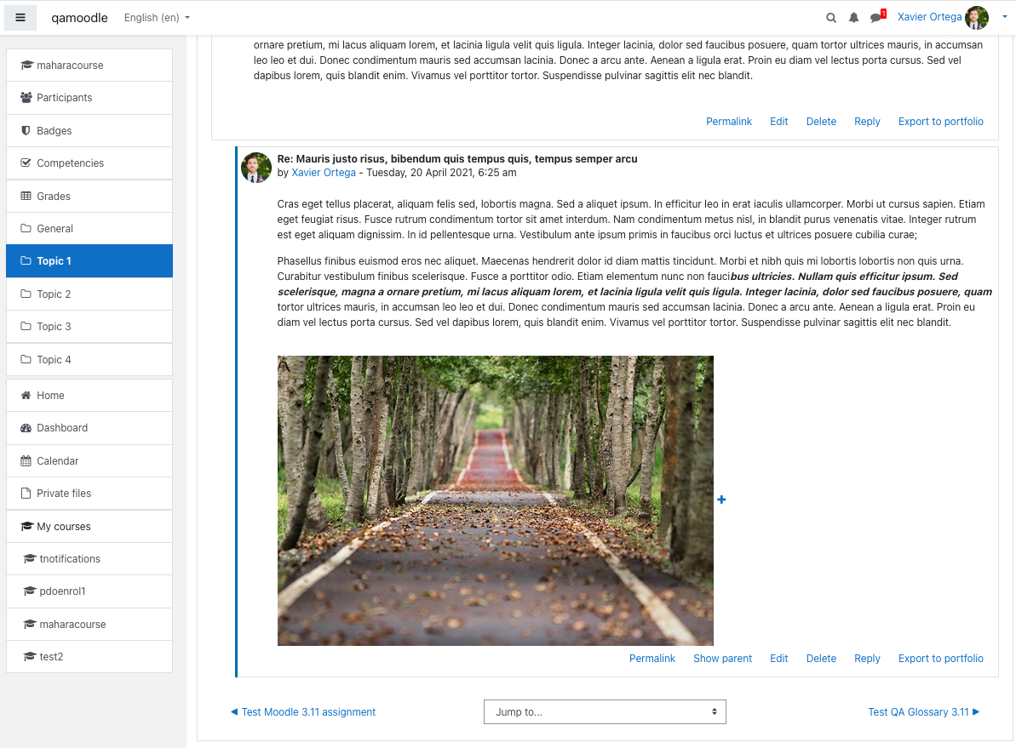1016x748 pixels.
Task: Open the search magnifier icon
Action: point(830,18)
